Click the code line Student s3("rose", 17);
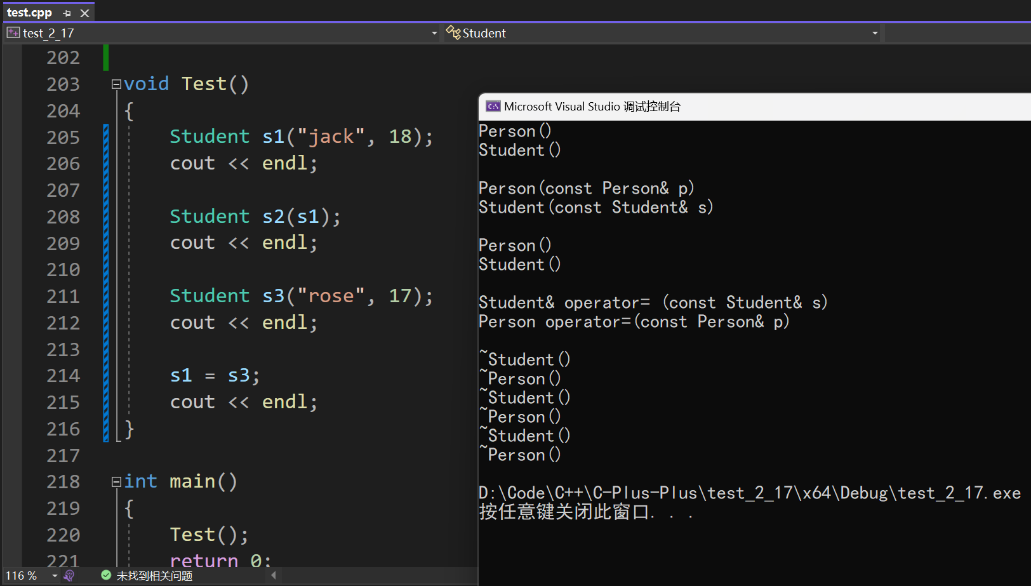1031x586 pixels. pyautogui.click(x=302, y=296)
